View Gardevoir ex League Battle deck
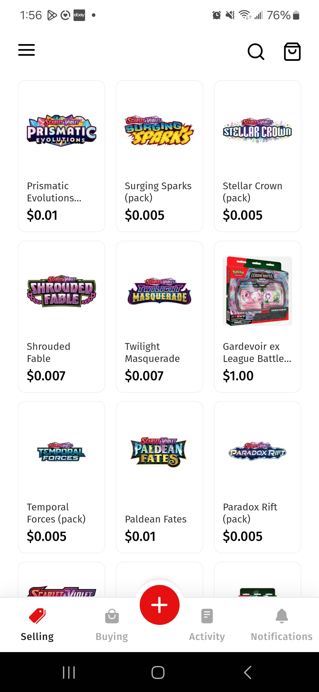 click(x=257, y=317)
